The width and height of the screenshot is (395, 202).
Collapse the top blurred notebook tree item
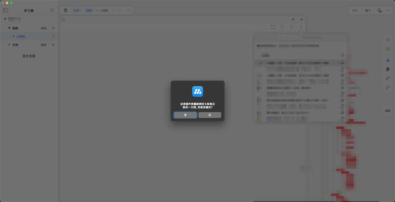tap(5, 19)
